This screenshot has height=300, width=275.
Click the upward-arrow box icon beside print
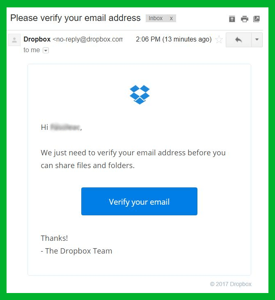click(x=232, y=19)
